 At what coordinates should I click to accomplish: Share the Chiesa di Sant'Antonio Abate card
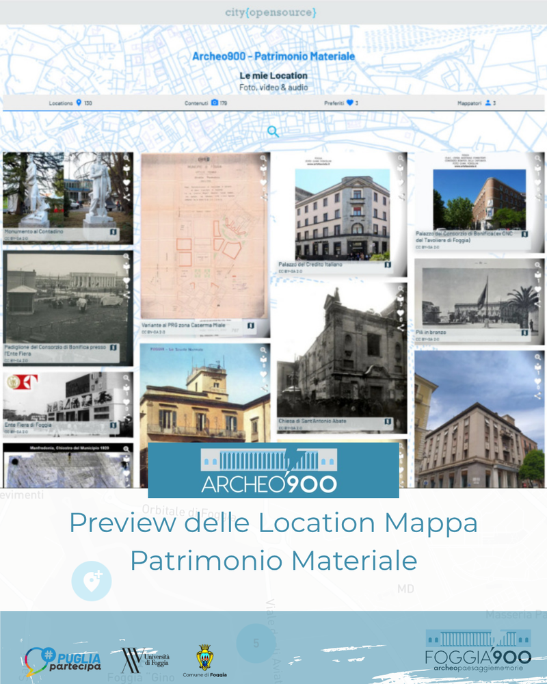(401, 328)
